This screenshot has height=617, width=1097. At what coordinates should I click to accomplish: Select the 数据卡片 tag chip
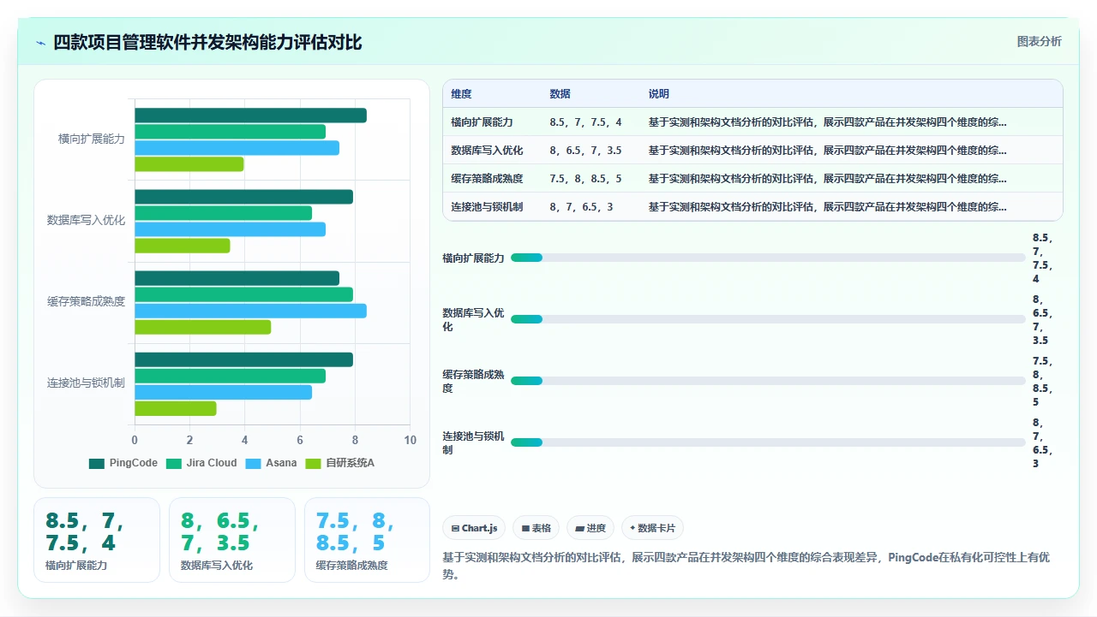pos(653,528)
